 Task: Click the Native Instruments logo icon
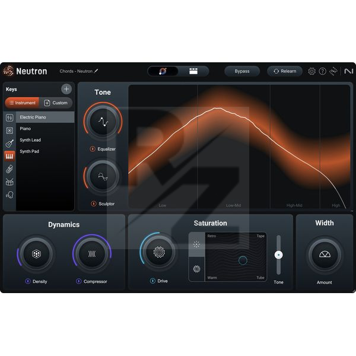[x=348, y=71]
